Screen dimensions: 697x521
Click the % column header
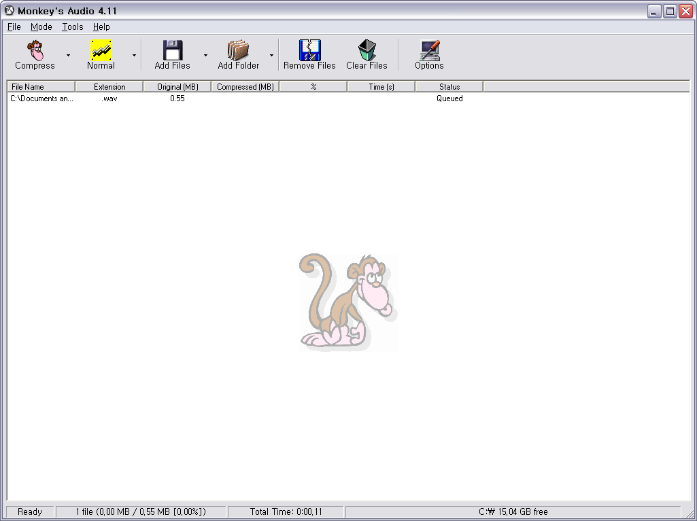coord(313,87)
